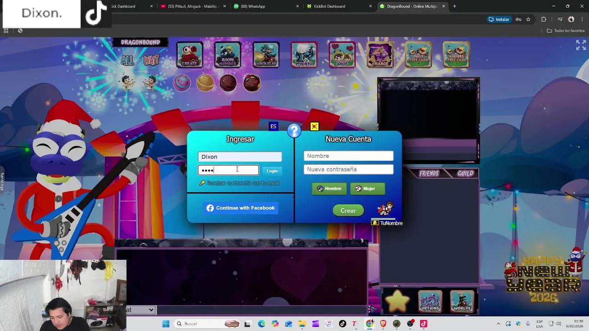
Task: Open the Chrome three-dot menu
Action: coord(583,19)
